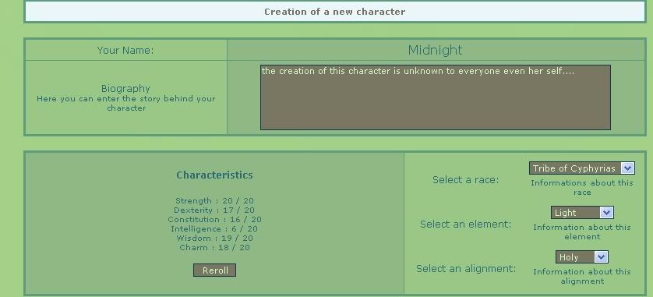Open the race dropdown arrow

click(x=627, y=168)
